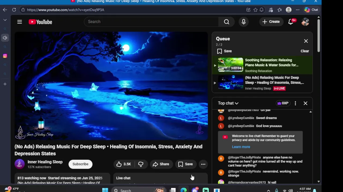Add a new tab with the sidebar plus
The height and width of the screenshot is (192, 343).
tap(5, 84)
